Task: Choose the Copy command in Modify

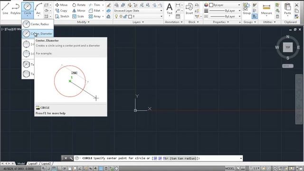Action: tap(61, 10)
